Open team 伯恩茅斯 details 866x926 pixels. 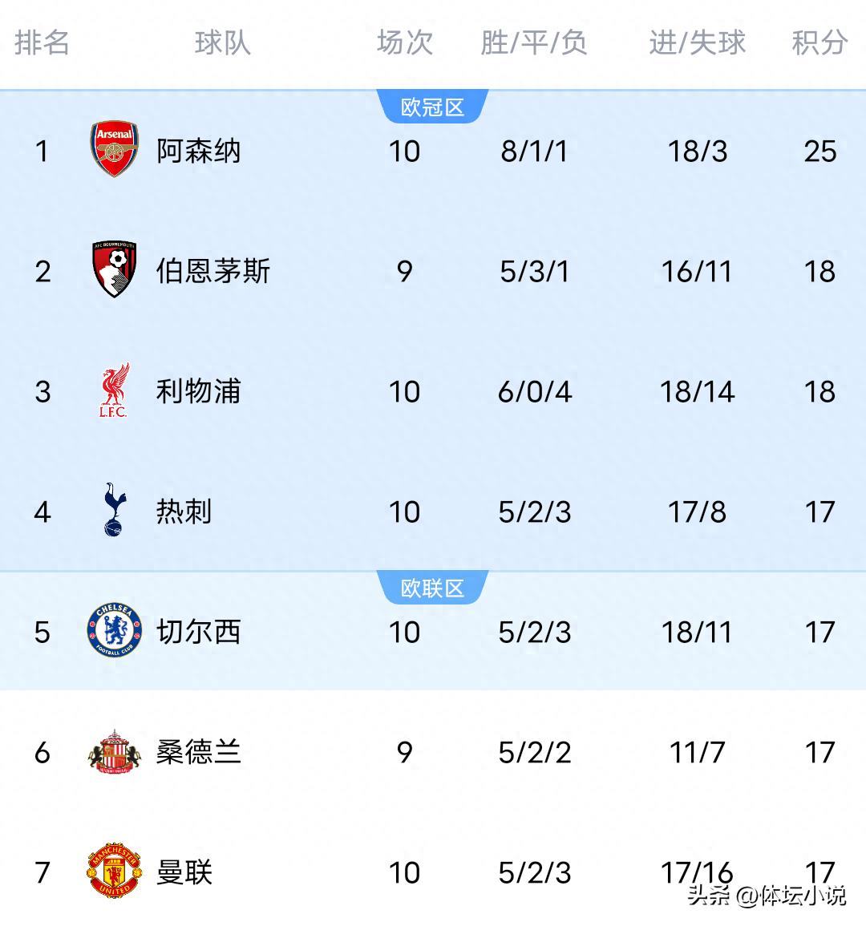pos(212,271)
